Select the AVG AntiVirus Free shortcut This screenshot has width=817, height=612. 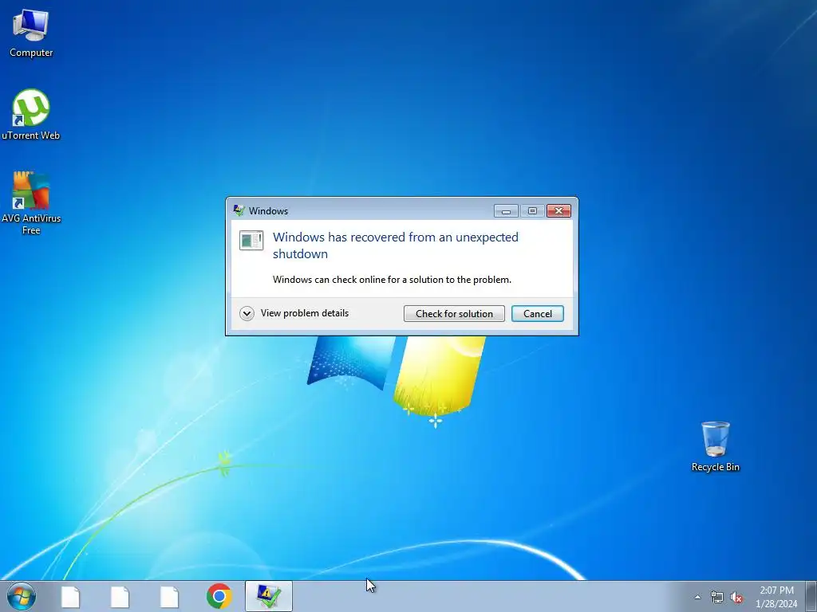[31, 203]
